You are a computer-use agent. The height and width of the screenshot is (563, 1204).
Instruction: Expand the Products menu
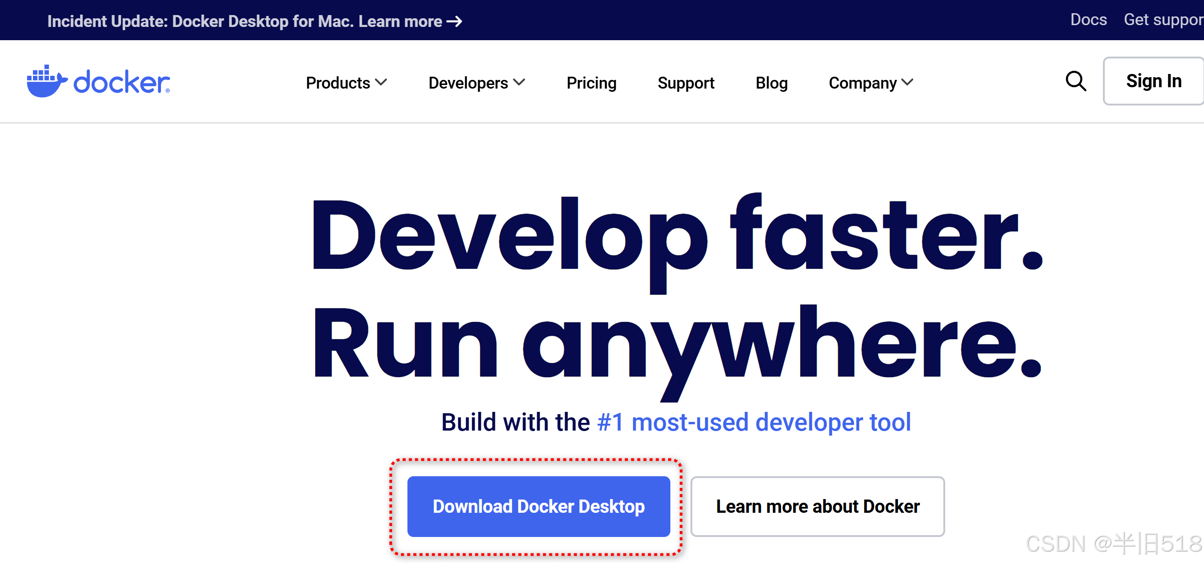click(346, 83)
